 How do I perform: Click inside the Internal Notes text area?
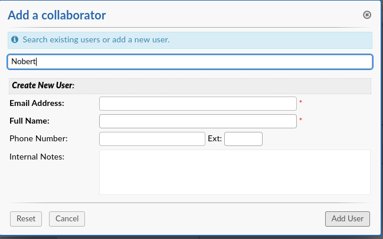pos(235,172)
